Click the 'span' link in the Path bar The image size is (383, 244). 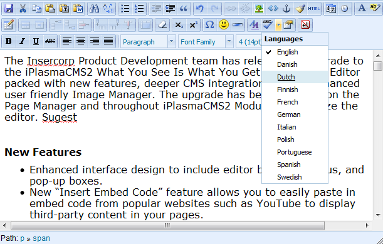(41, 238)
